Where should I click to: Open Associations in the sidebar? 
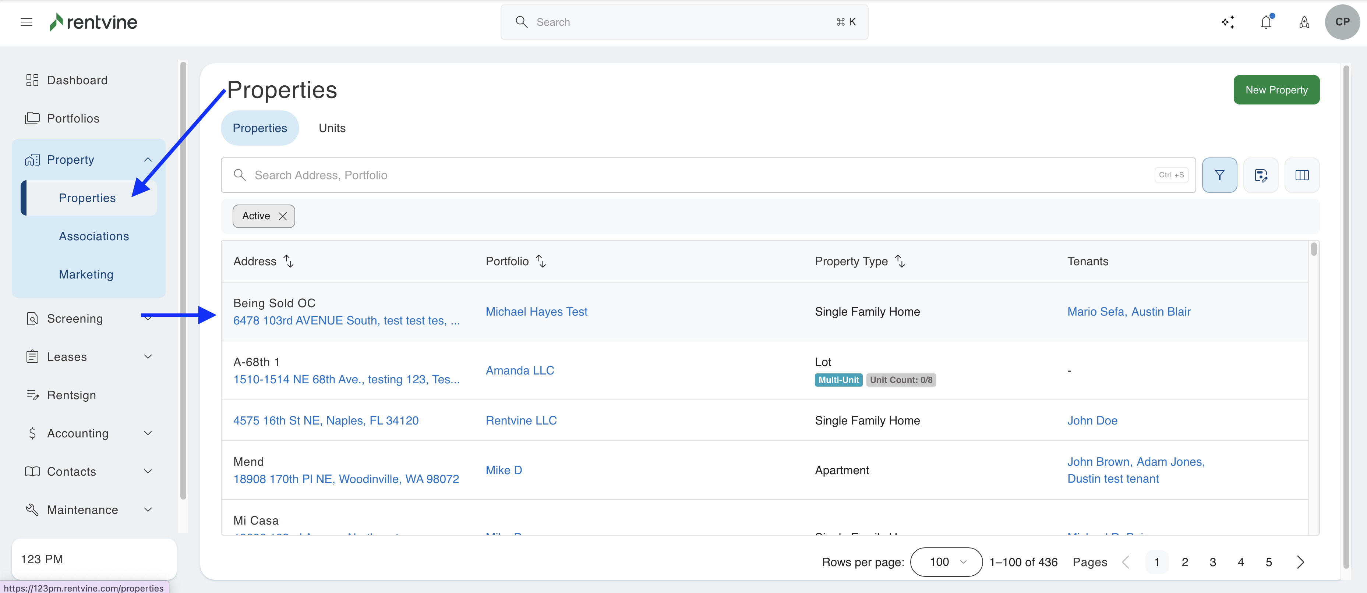[x=94, y=236]
